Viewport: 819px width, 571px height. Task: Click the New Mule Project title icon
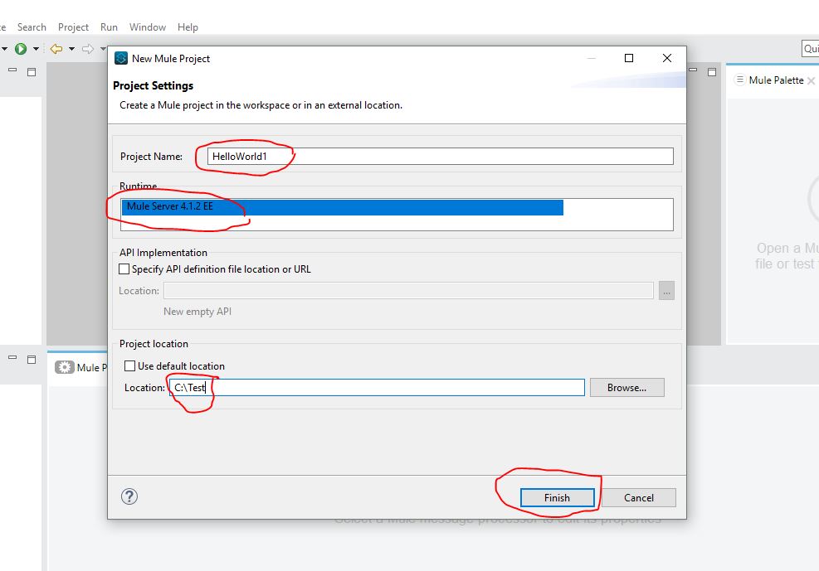click(x=121, y=58)
